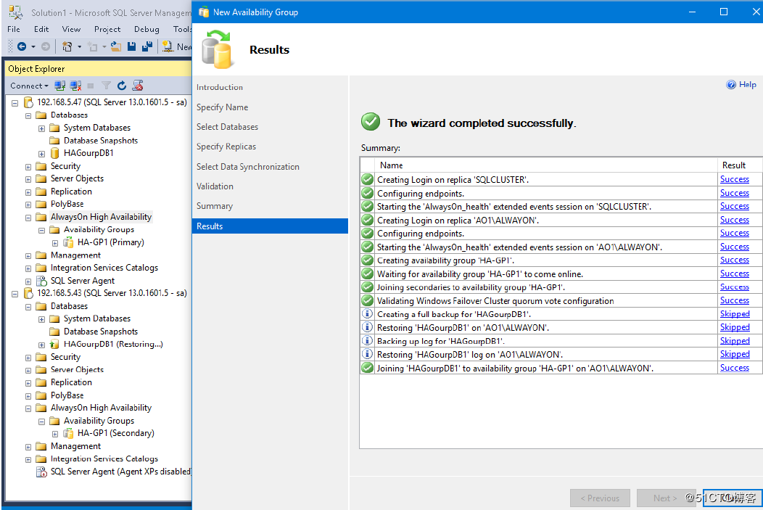Click success icon beside 'Configuring endpoints' first row
Viewport: 763px width, 510px height.
tap(368, 193)
